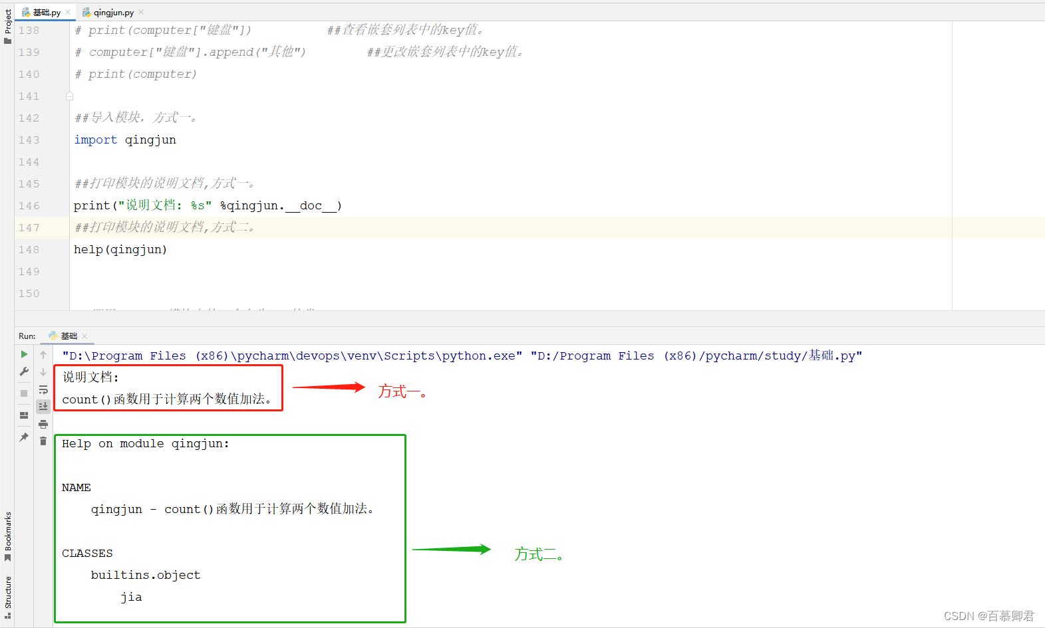Toggle scroll to end of console output

point(43,406)
